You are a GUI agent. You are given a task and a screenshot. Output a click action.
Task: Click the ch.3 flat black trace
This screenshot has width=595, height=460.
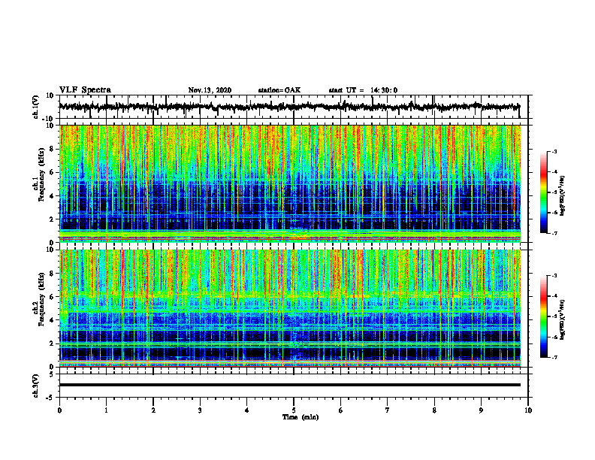point(290,385)
